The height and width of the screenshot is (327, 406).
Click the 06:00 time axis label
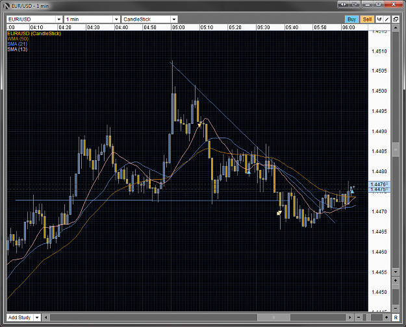[x=349, y=27]
